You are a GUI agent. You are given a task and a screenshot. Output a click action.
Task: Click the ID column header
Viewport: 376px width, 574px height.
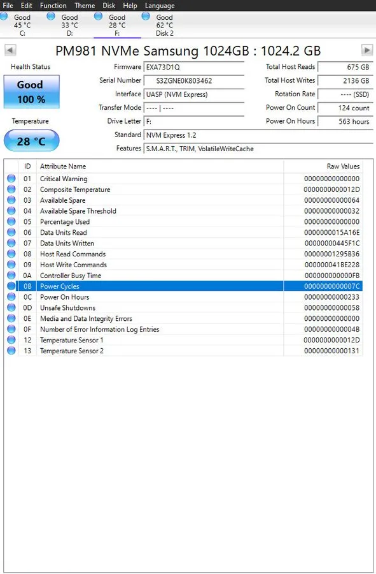click(27, 166)
